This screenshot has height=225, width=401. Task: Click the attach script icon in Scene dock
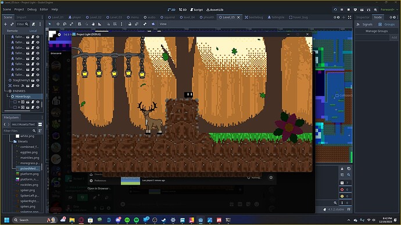(34, 24)
